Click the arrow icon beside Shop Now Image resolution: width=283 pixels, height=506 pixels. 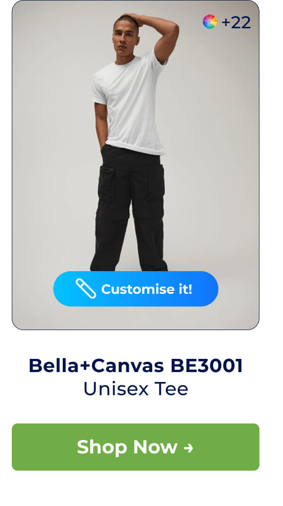tap(189, 448)
